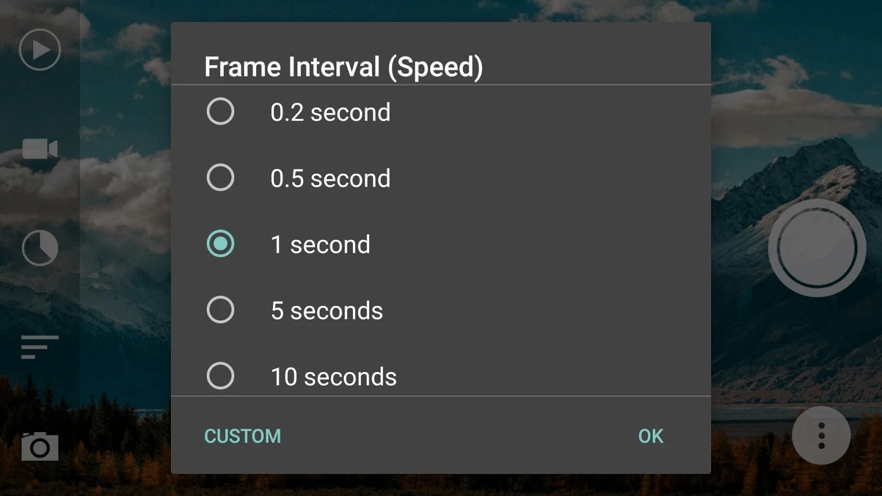
Task: Click the Frame Interval (Speed) dialog title
Action: pyautogui.click(x=343, y=66)
